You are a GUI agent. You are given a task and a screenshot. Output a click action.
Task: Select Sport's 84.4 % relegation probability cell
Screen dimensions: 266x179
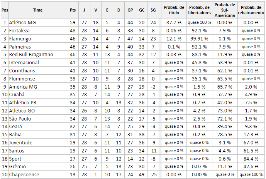[251, 159]
